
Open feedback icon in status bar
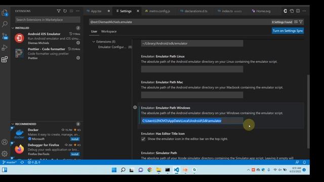[x=297, y=162]
